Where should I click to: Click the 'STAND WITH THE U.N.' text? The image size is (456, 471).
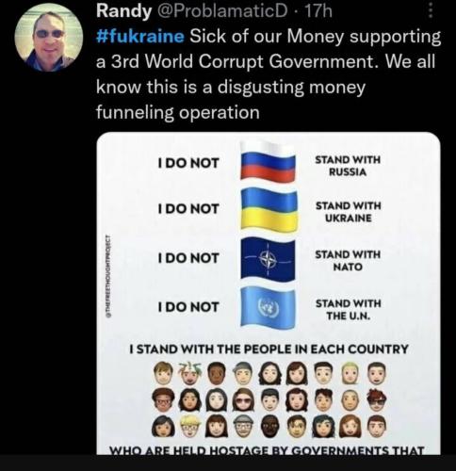pyautogui.click(x=349, y=310)
